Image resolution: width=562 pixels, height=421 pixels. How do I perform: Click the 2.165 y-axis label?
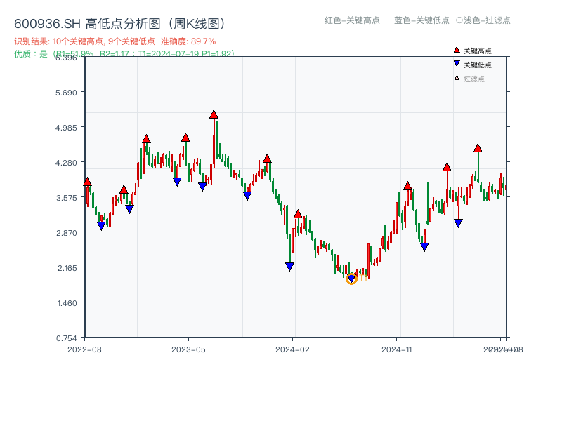67,268
